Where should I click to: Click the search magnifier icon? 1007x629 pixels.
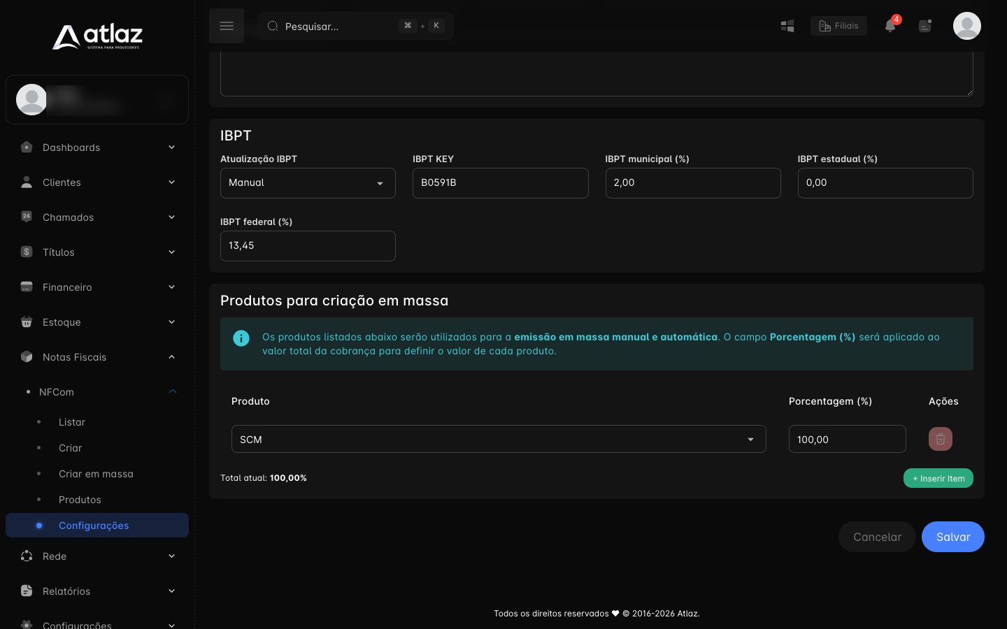273,26
